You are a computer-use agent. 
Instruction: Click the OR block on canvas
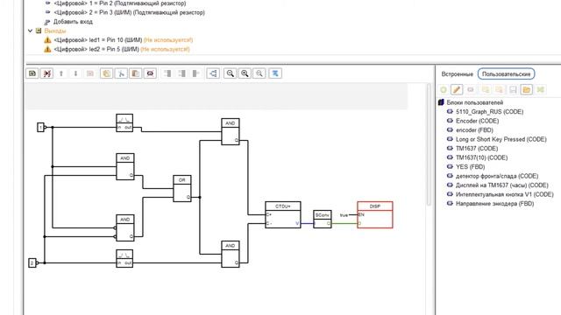click(x=182, y=189)
